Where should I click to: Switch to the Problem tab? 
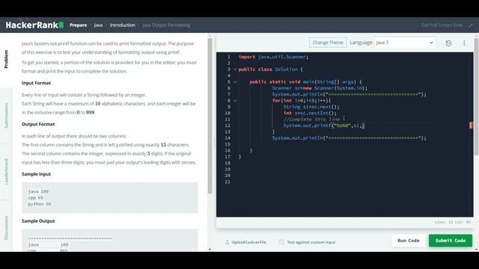click(6, 59)
